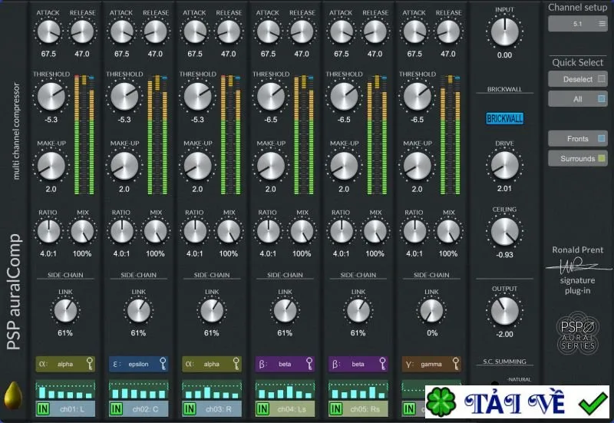
Task: Click the key icon on gamma group
Action: [x=456, y=364]
